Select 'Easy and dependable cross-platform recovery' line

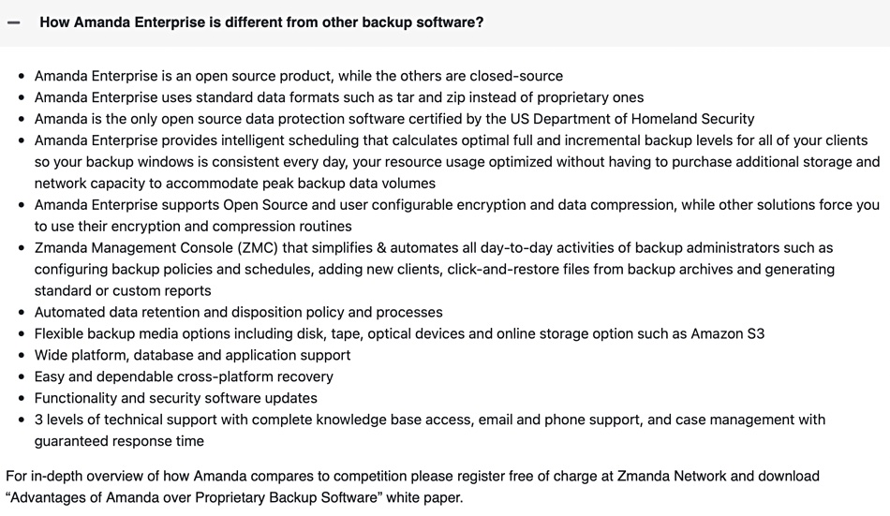(x=184, y=376)
